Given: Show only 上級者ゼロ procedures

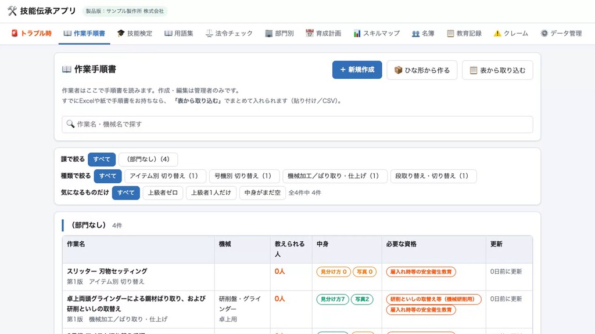Looking at the screenshot, I should click(x=163, y=193).
